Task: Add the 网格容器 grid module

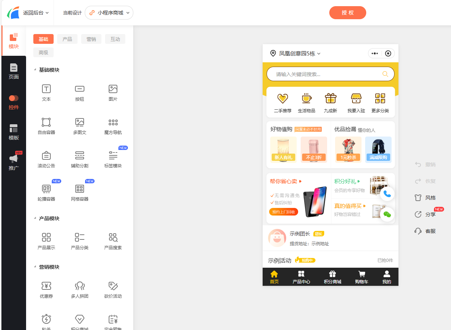Action: coord(80,193)
